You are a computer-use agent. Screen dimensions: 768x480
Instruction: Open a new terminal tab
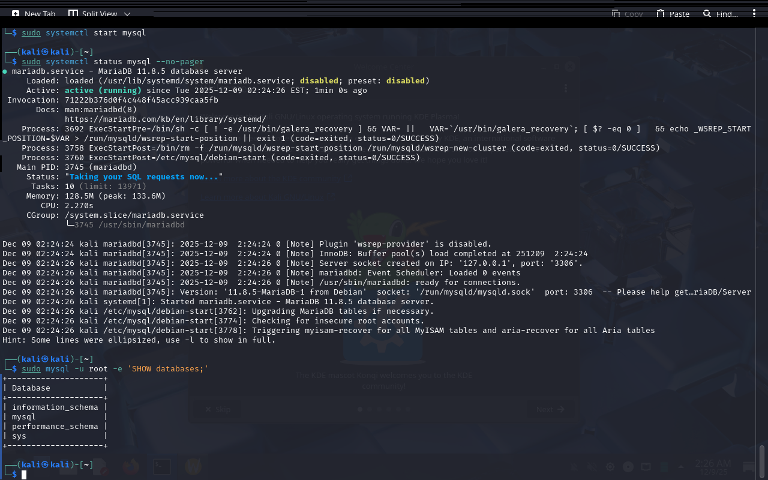click(34, 14)
